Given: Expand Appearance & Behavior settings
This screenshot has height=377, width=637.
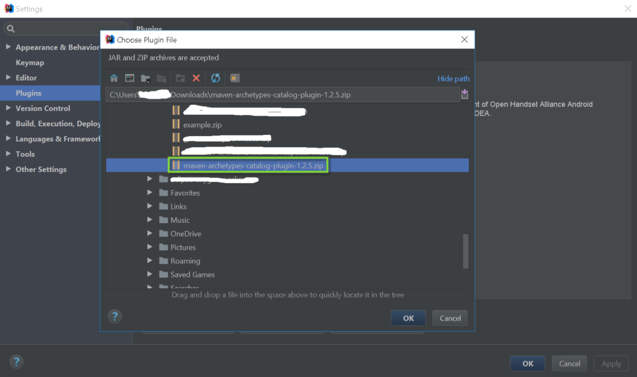Looking at the screenshot, I should click(x=8, y=47).
